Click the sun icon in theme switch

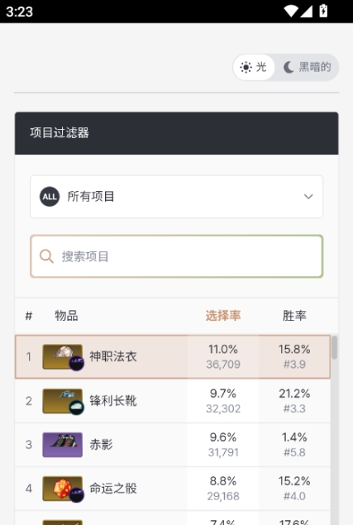click(x=246, y=67)
